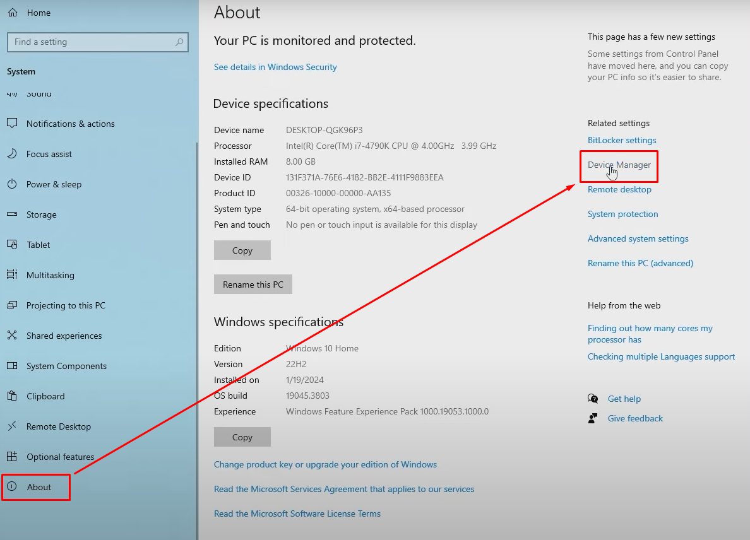Open Device Manager link

(x=619, y=165)
